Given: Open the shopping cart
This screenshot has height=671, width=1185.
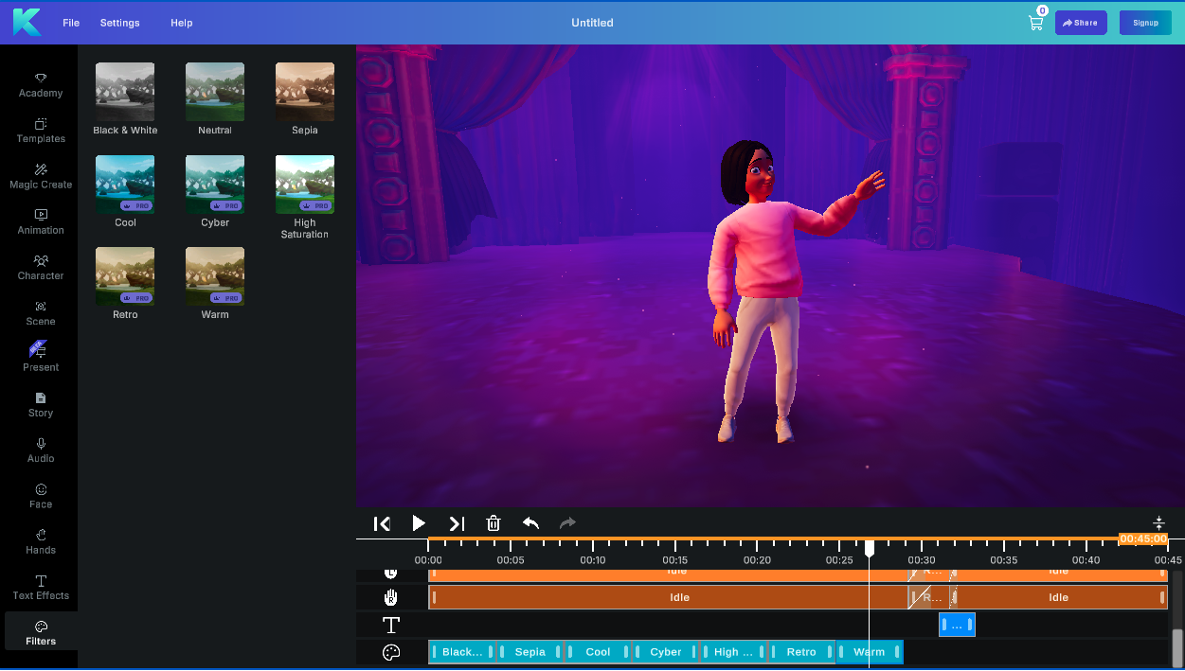Looking at the screenshot, I should (1035, 22).
